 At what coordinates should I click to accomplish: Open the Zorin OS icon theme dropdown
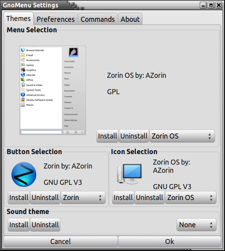pyautogui.click(x=191, y=198)
